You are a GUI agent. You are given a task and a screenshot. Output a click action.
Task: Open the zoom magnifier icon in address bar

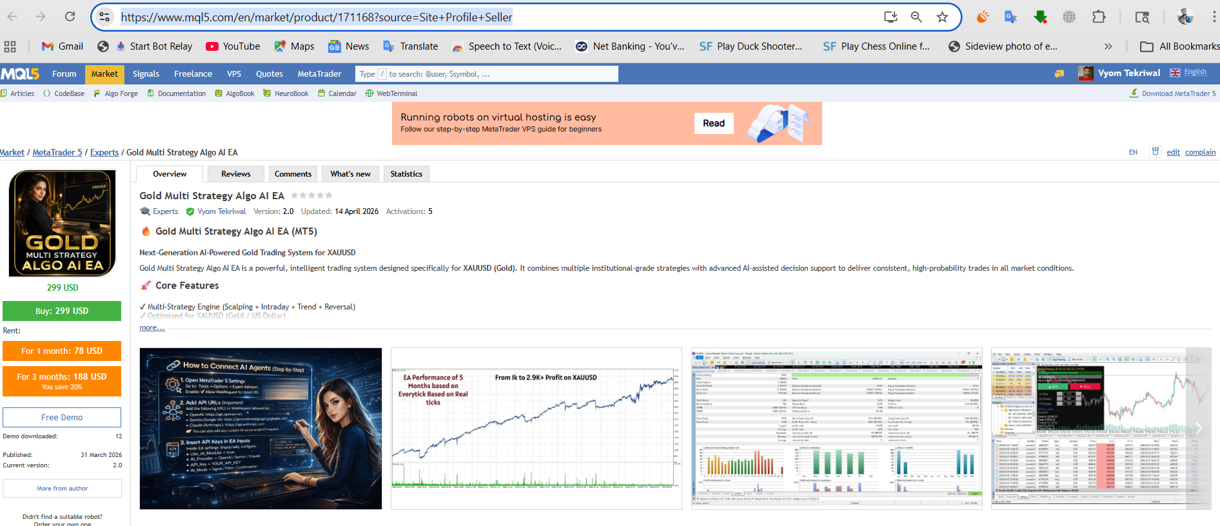[916, 17]
